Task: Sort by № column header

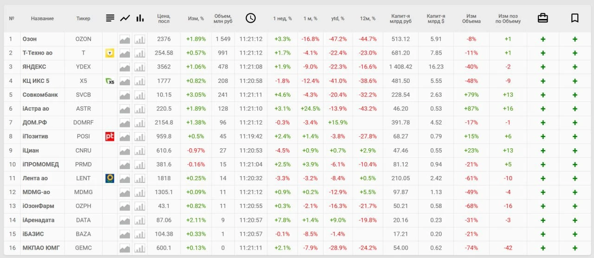Action: pos(12,19)
